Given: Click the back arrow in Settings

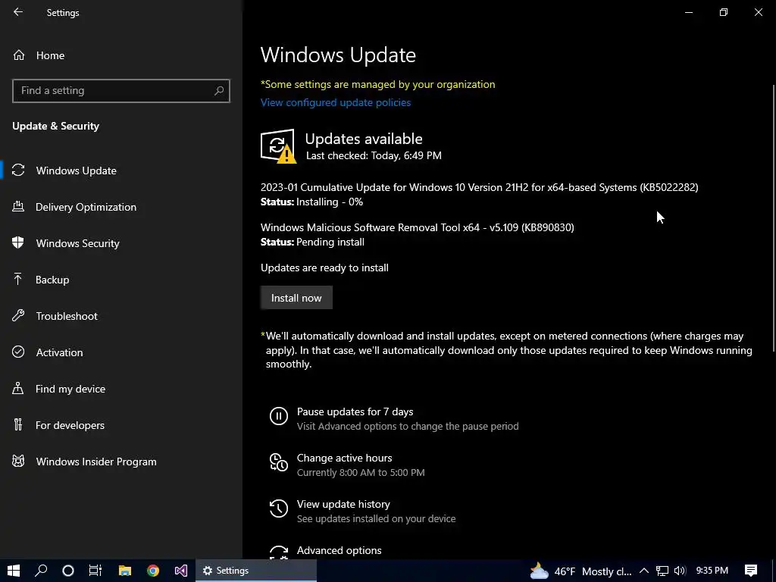Looking at the screenshot, I should click(x=18, y=12).
